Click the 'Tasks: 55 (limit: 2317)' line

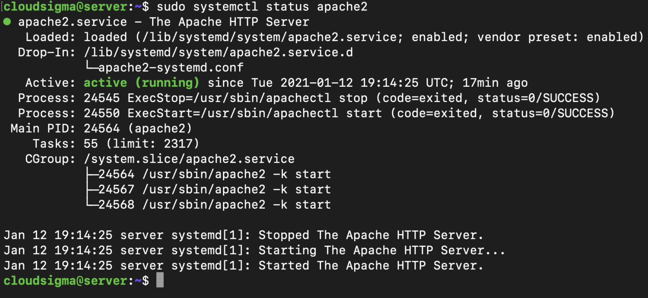tap(116, 143)
